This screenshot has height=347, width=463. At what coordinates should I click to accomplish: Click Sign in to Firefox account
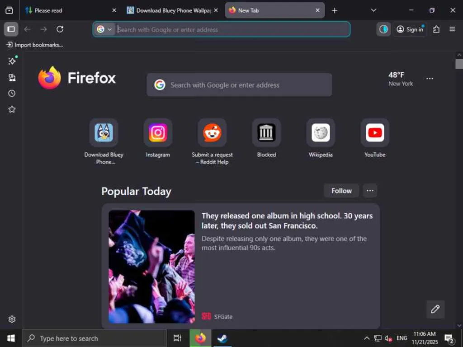tap(410, 29)
